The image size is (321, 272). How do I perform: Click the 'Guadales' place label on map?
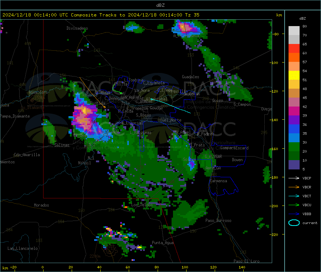tap(190, 77)
